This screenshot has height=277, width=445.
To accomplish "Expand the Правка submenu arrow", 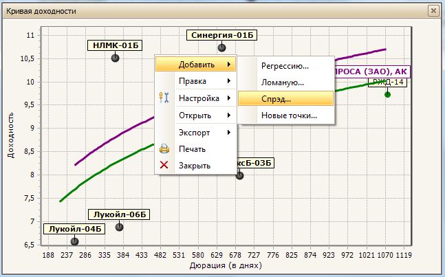I will (x=228, y=81).
